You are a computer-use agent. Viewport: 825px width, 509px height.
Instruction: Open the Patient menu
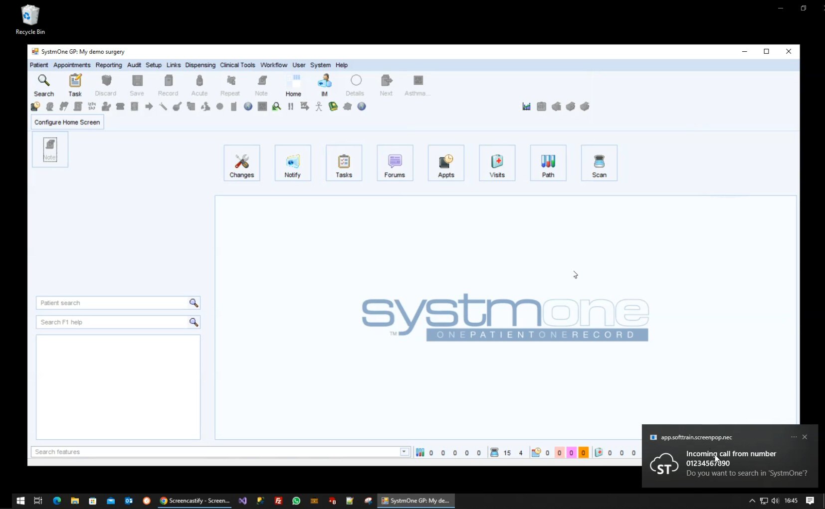pos(39,65)
